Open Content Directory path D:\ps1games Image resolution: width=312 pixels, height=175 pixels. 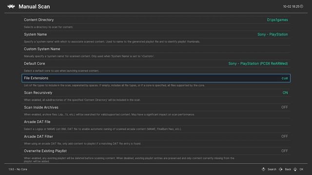coord(277,20)
